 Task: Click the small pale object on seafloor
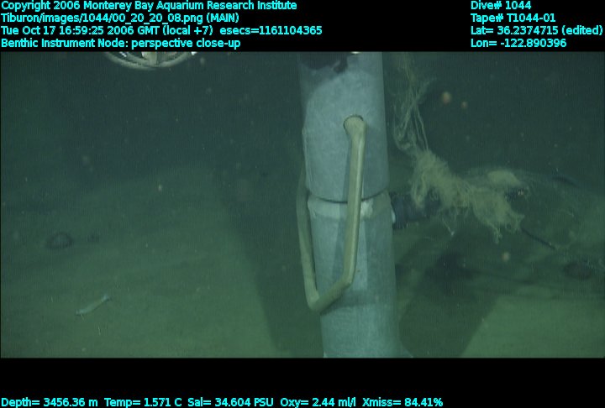click(x=92, y=304)
